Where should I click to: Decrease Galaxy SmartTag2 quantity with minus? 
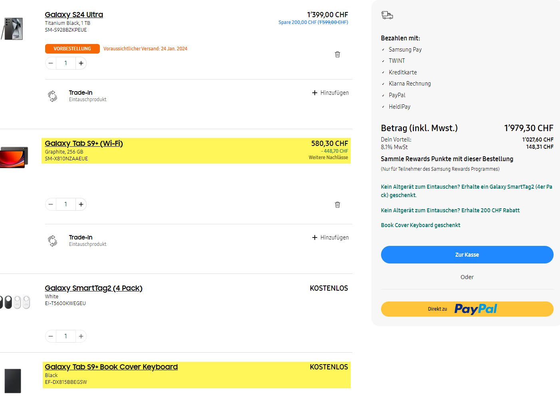coord(51,336)
